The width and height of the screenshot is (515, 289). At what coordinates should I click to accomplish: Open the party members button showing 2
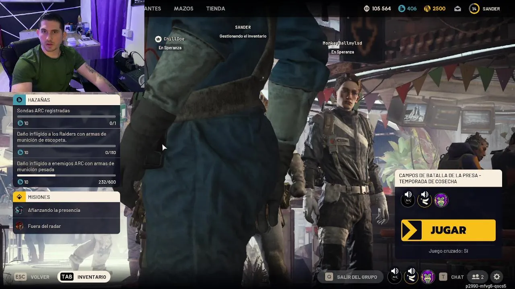pos(478,277)
